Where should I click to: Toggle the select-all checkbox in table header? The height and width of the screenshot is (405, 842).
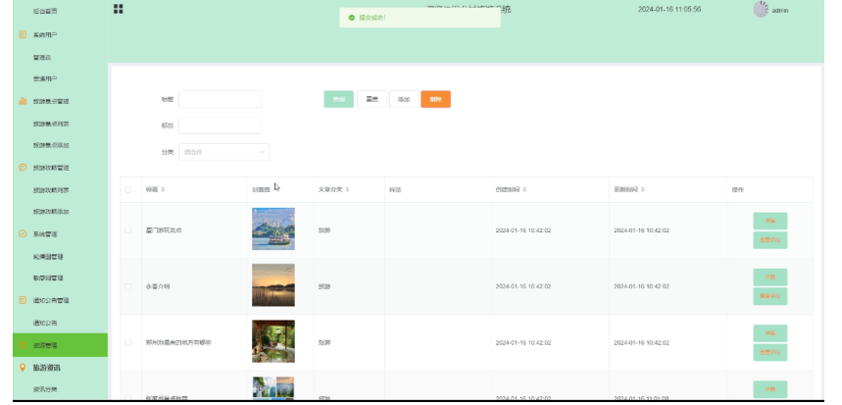coord(127,189)
